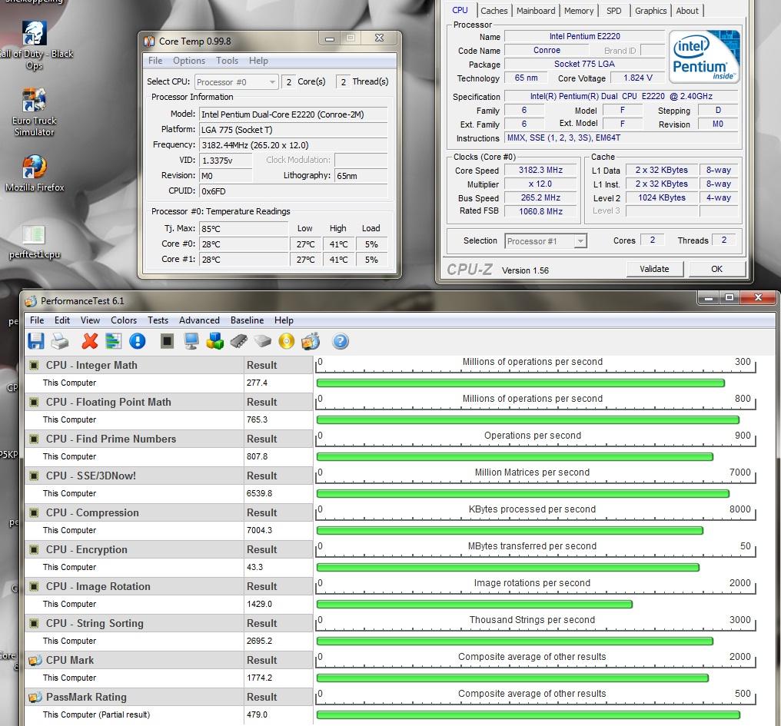Collapse the CPU - Integer Math group
This screenshot has width=781, height=726.
(34, 366)
